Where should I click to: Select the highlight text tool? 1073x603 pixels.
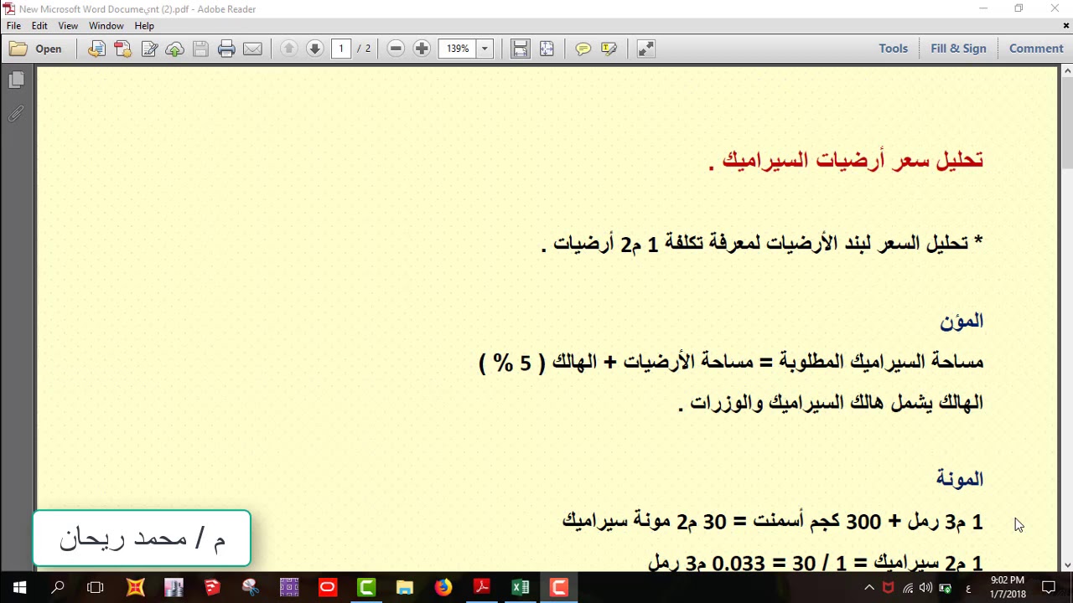coord(609,49)
